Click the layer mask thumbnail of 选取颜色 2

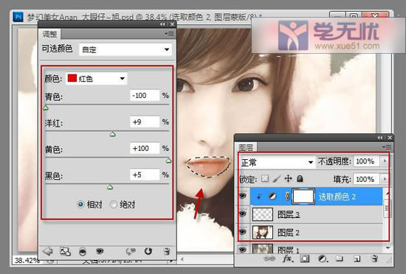[x=303, y=196]
